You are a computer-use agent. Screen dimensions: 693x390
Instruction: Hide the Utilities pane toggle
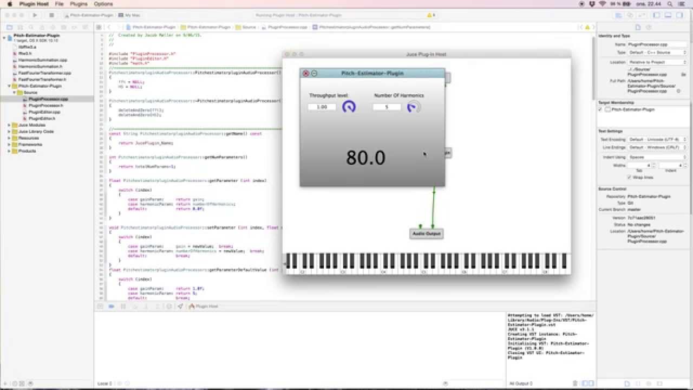(x=681, y=15)
